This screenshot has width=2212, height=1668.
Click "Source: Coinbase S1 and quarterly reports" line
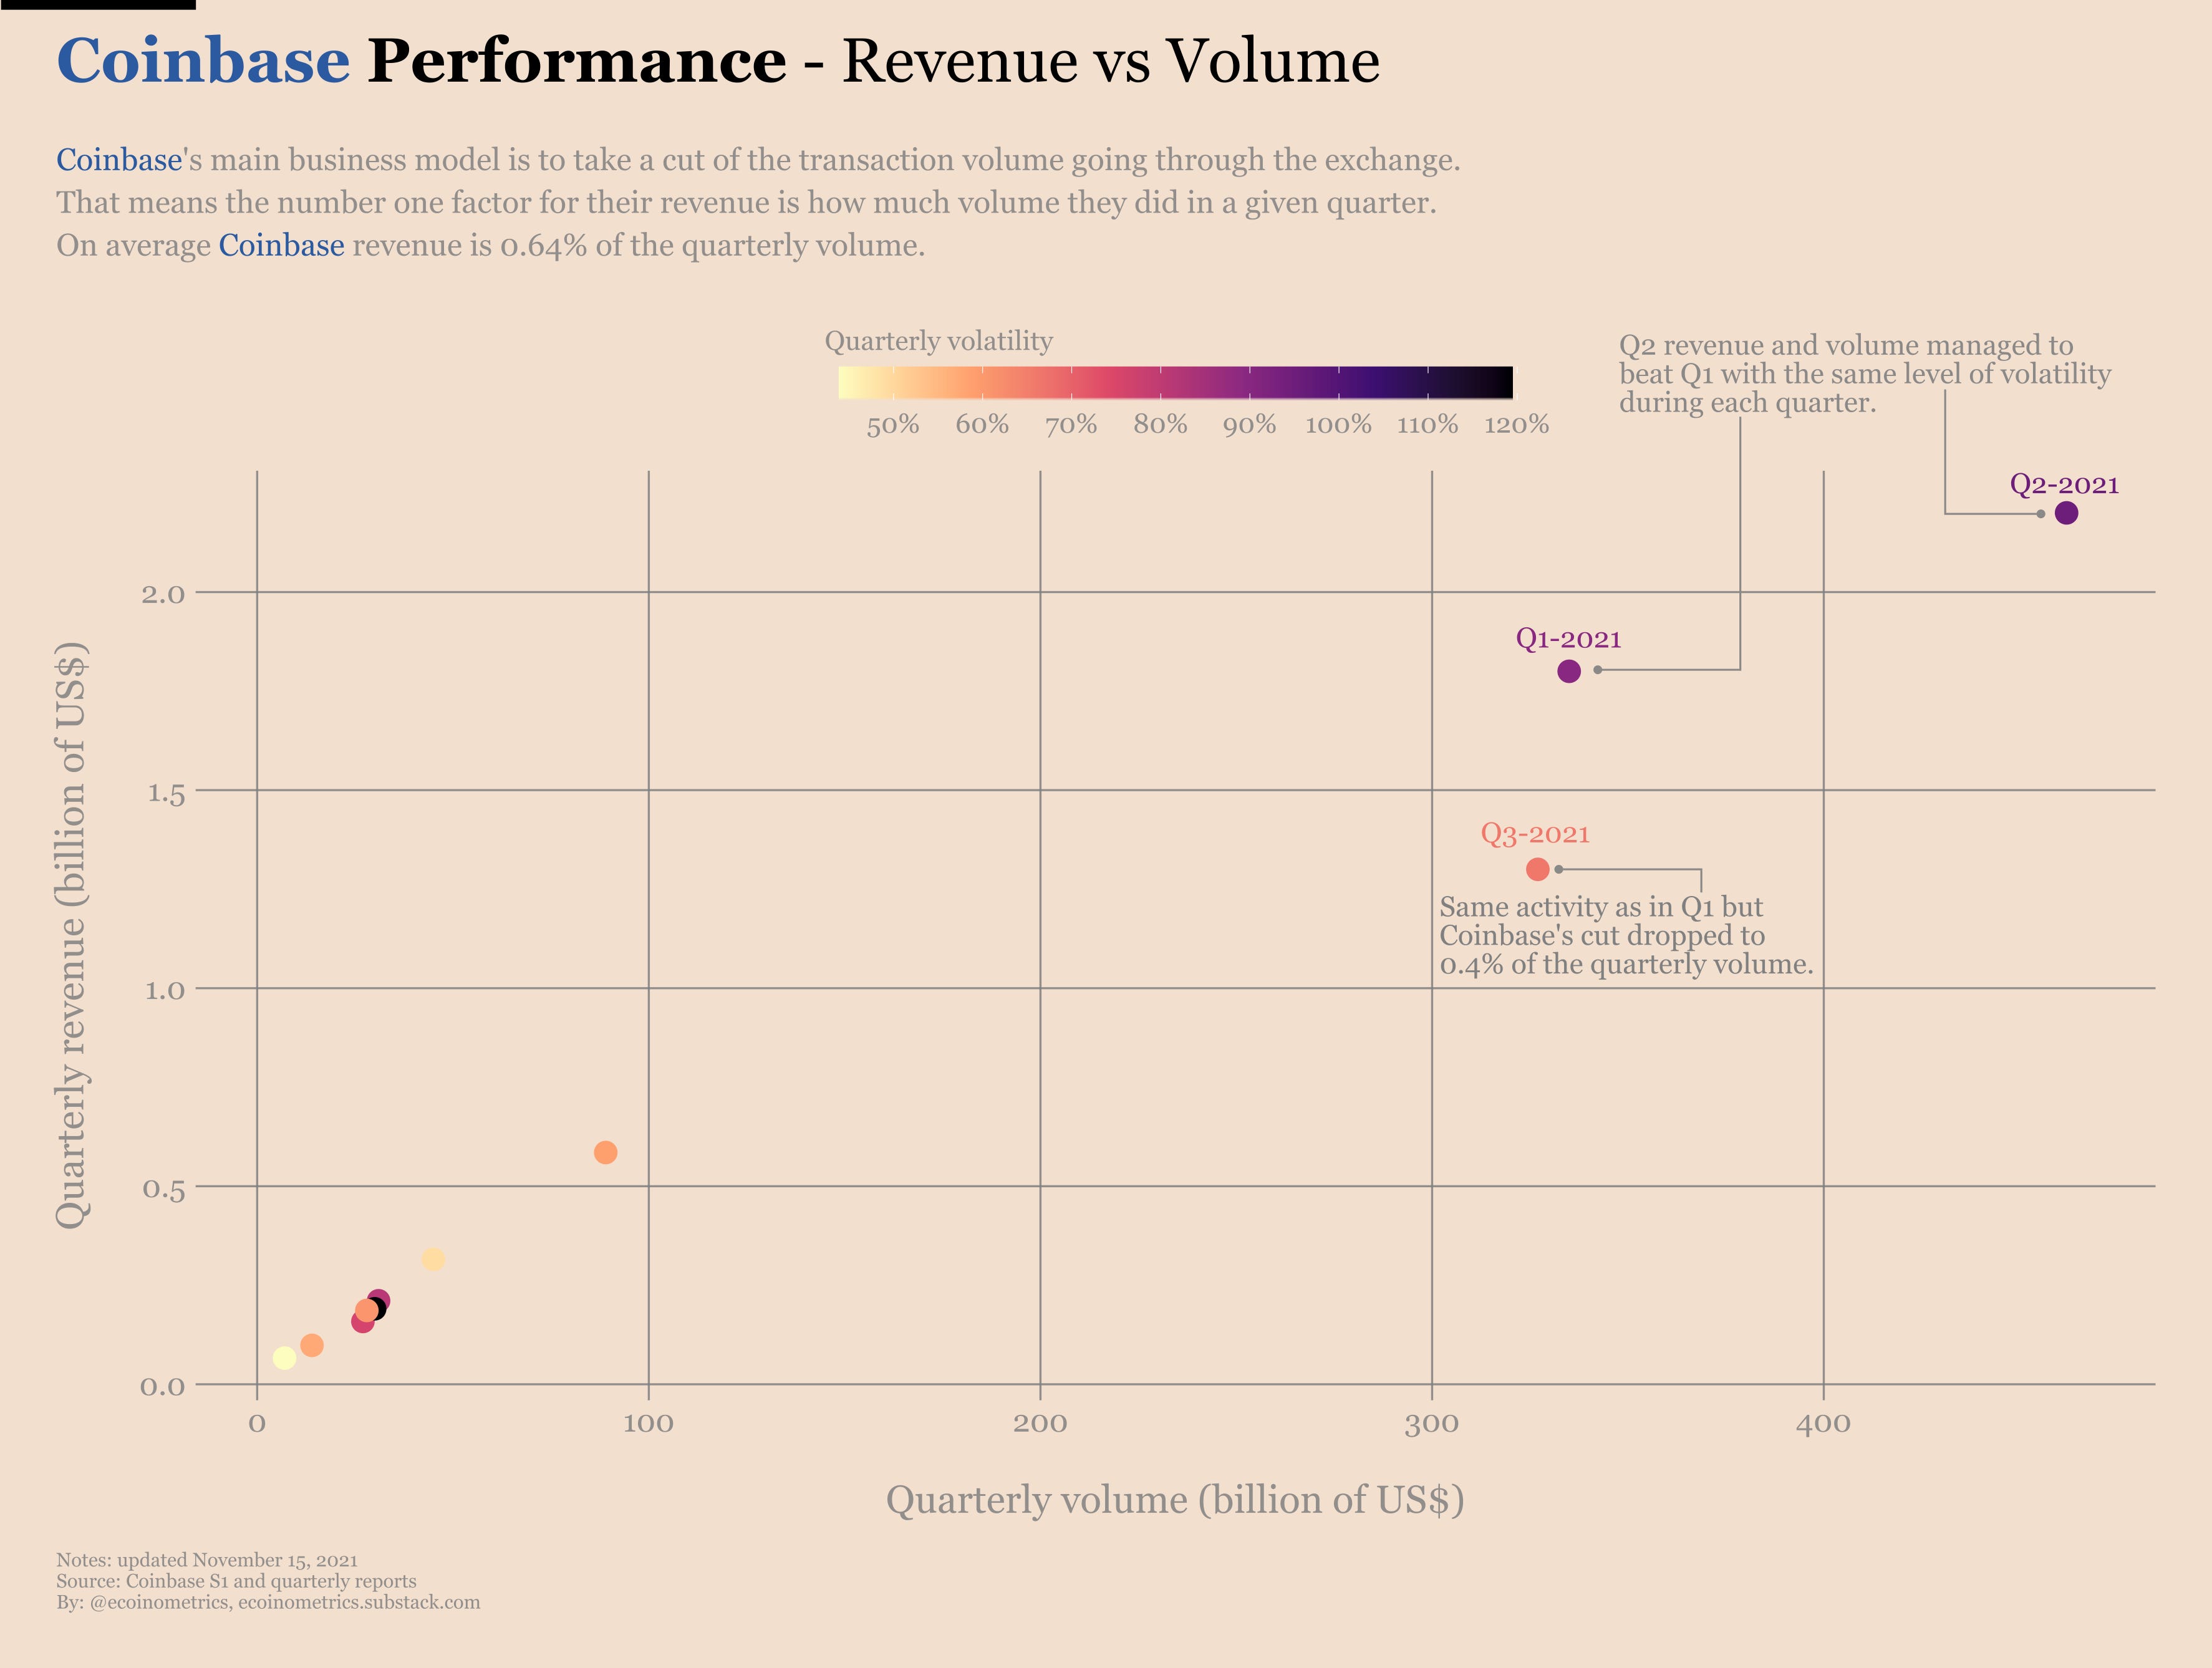(x=236, y=1581)
